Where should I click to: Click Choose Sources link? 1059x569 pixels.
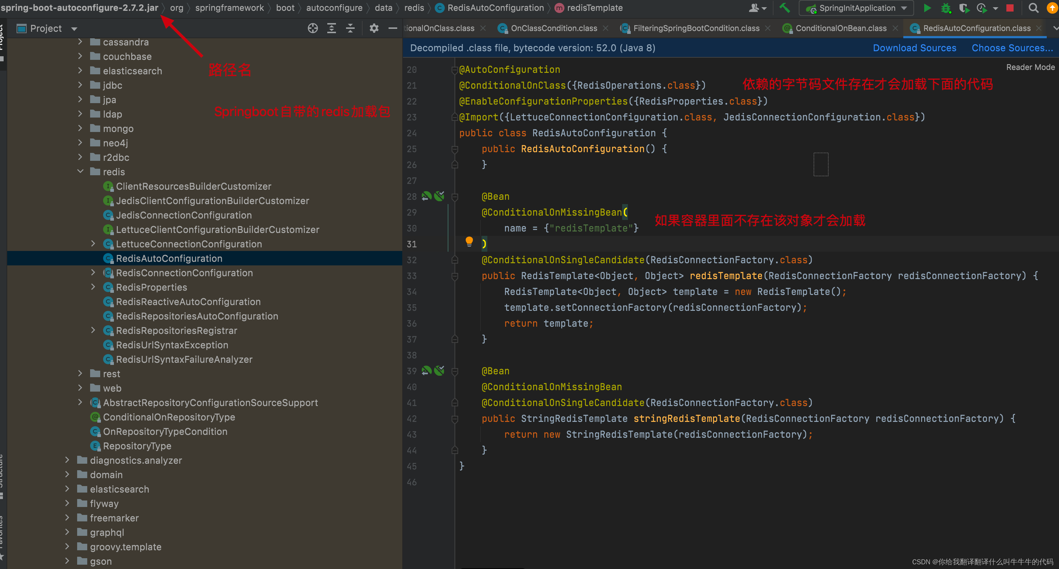pos(1012,48)
